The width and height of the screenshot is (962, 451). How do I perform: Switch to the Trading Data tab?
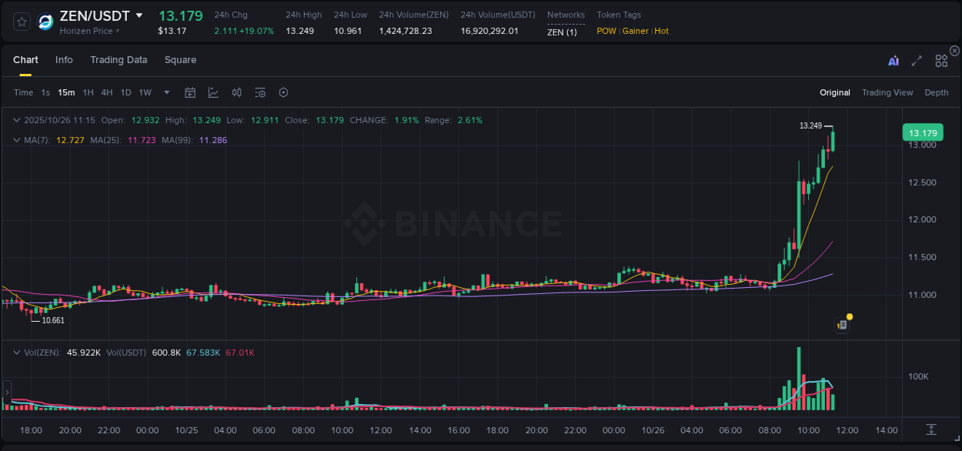click(x=119, y=60)
